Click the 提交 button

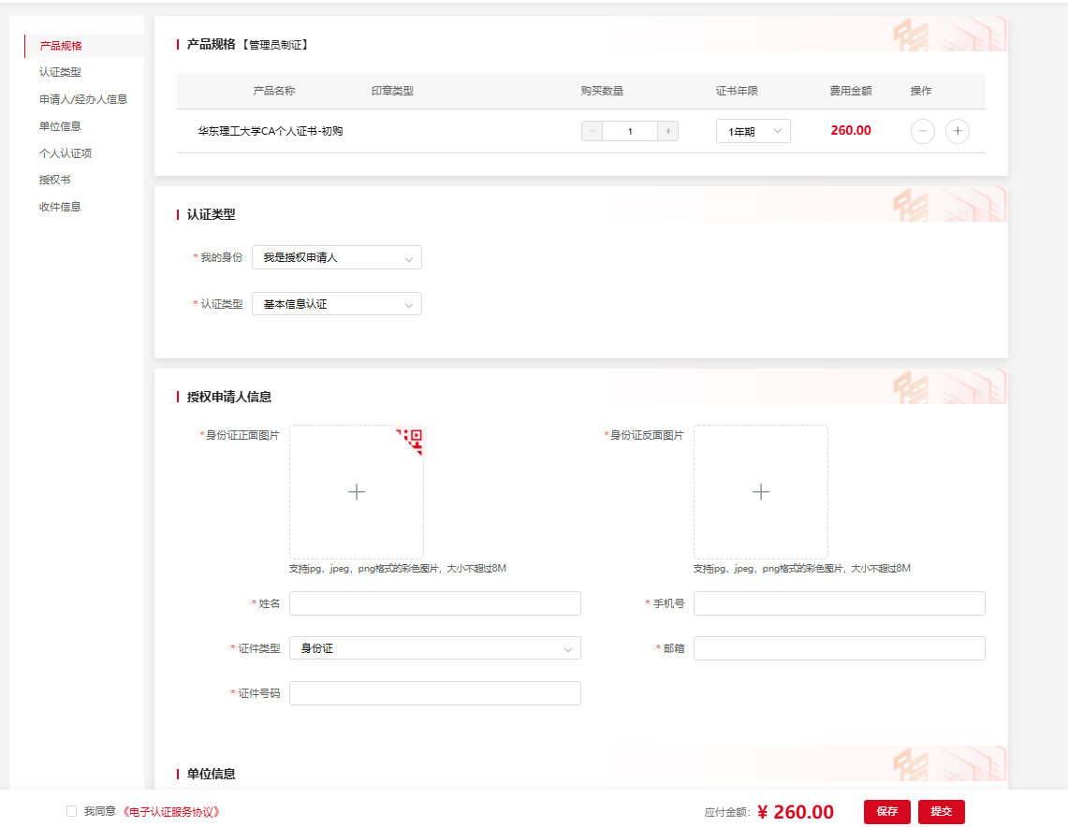[942, 811]
